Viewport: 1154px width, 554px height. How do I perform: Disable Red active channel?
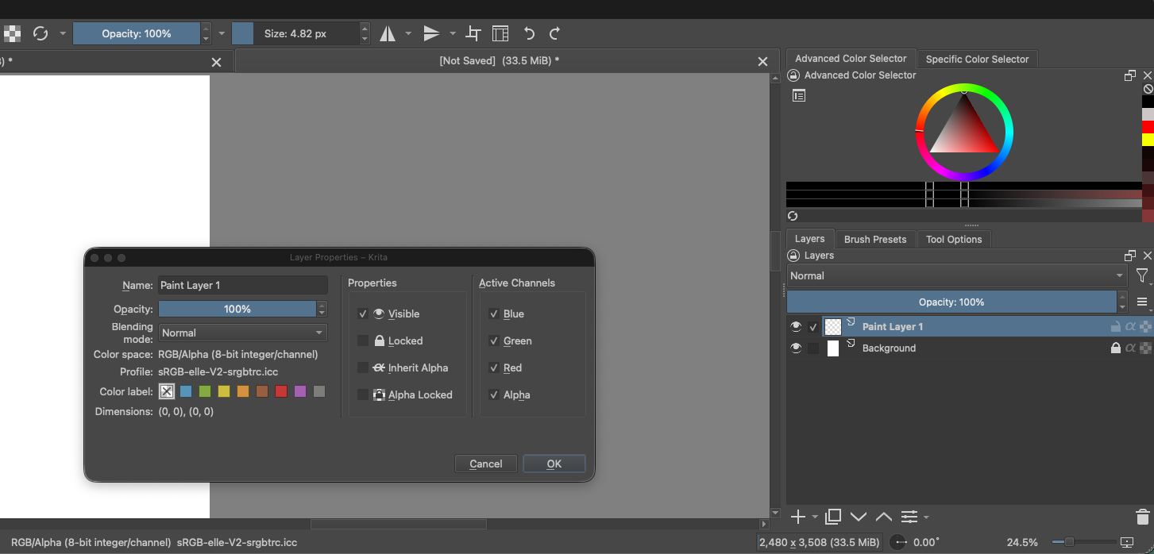tap(494, 367)
